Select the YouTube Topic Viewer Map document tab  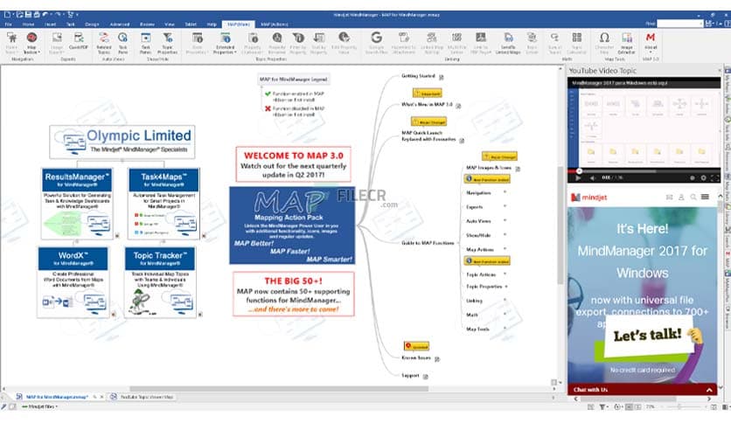tap(143, 397)
